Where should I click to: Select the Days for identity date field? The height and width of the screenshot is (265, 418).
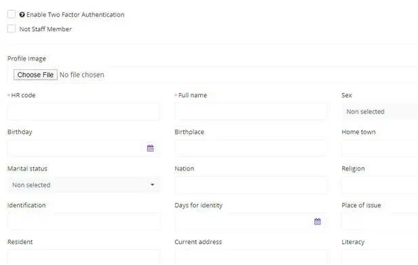242,222
